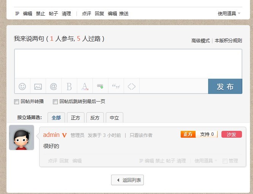253x194 pixels.
Task: Open the font color A icon
Action: pos(85,86)
